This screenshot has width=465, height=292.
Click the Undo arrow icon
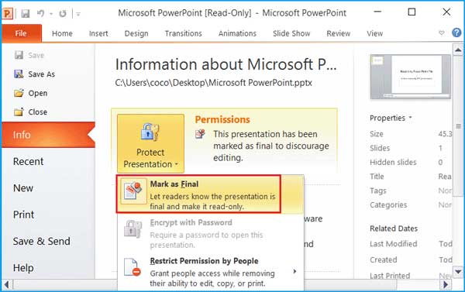coord(41,14)
